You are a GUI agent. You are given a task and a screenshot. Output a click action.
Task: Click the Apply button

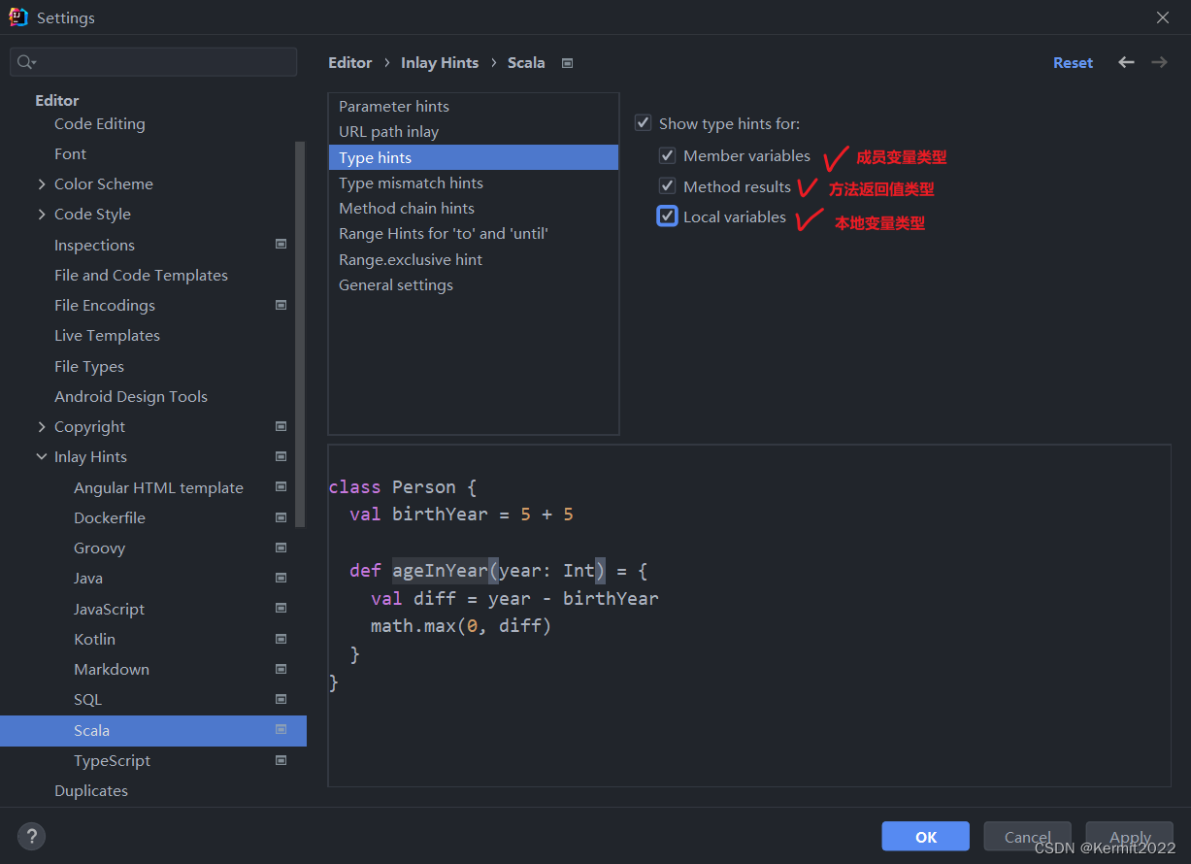click(x=1130, y=837)
